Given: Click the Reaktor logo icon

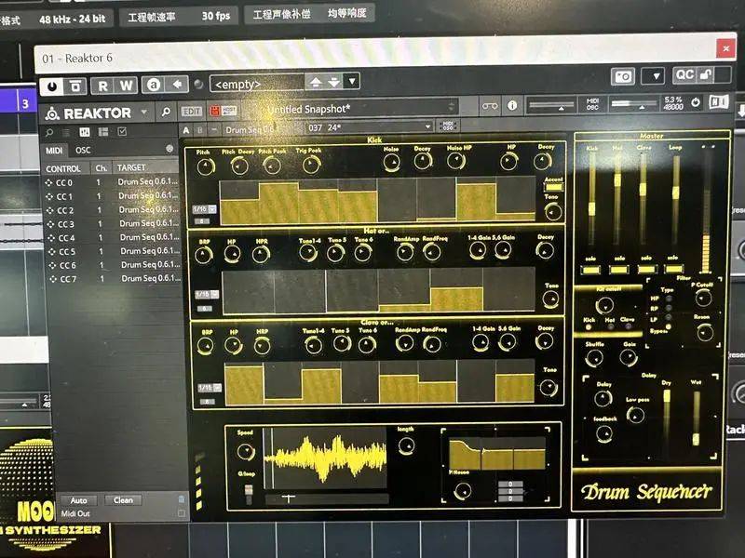Looking at the screenshot, I should tap(52, 113).
